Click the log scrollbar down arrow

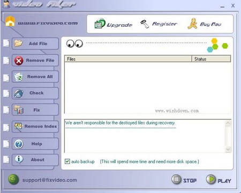pos(228,150)
